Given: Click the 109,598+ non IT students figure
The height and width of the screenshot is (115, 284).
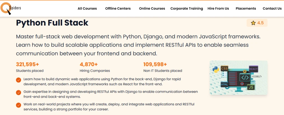Looking at the screenshot, I should pyautogui.click(x=155, y=64).
